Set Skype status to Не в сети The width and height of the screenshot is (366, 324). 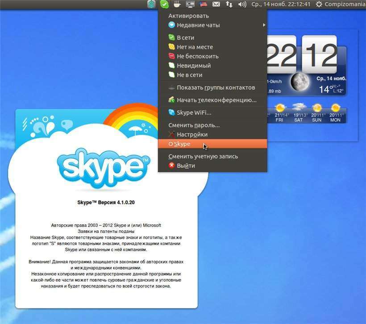click(212, 75)
